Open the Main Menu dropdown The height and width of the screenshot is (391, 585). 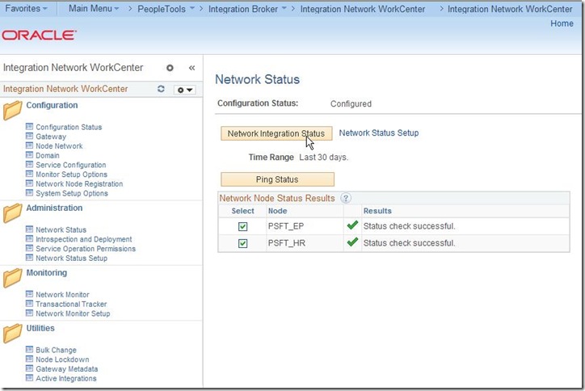coord(94,8)
